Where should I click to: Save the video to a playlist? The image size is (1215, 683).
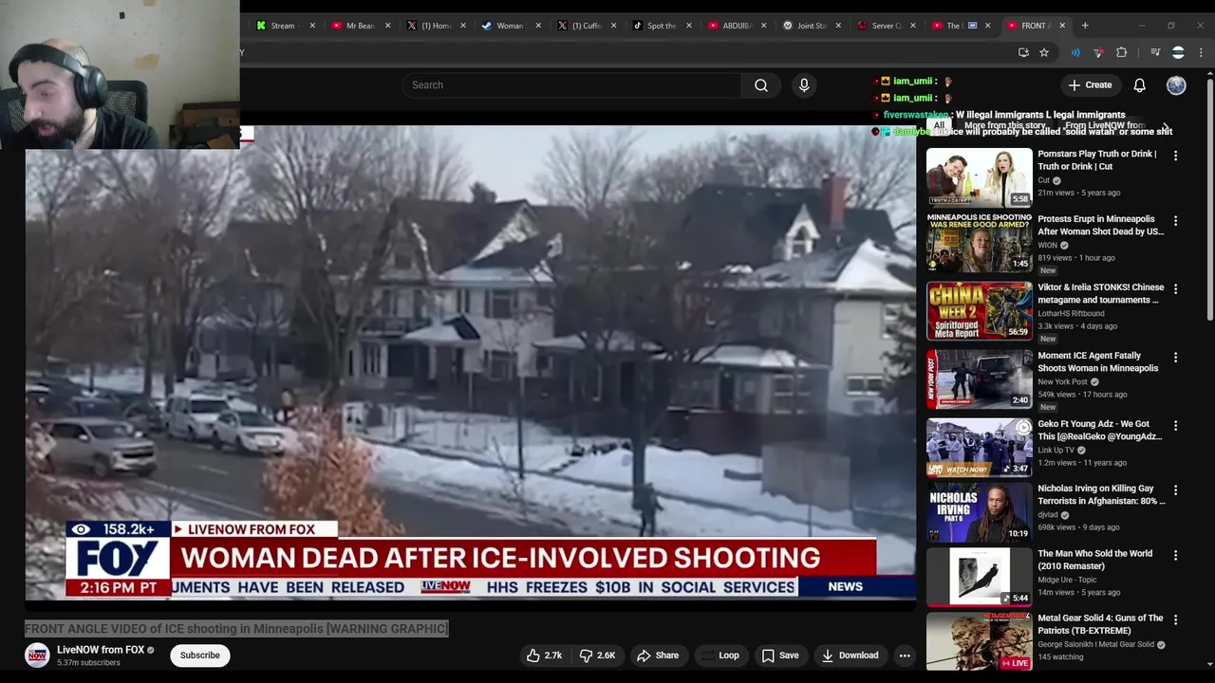pyautogui.click(x=780, y=655)
